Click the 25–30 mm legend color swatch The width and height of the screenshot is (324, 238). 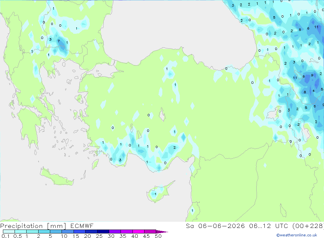[103, 232]
